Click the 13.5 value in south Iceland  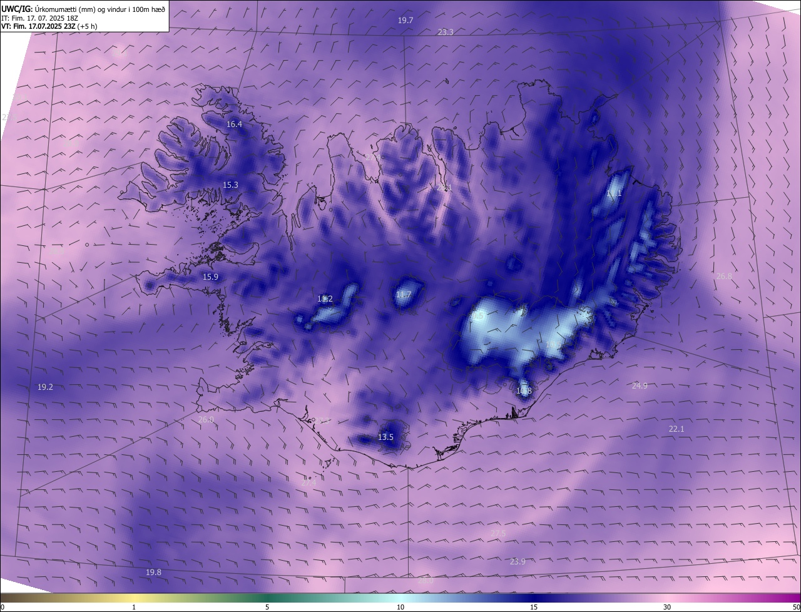385,437
